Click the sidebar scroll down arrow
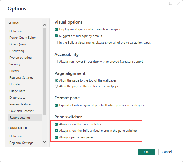This screenshot has width=183, height=162. (x=45, y=142)
